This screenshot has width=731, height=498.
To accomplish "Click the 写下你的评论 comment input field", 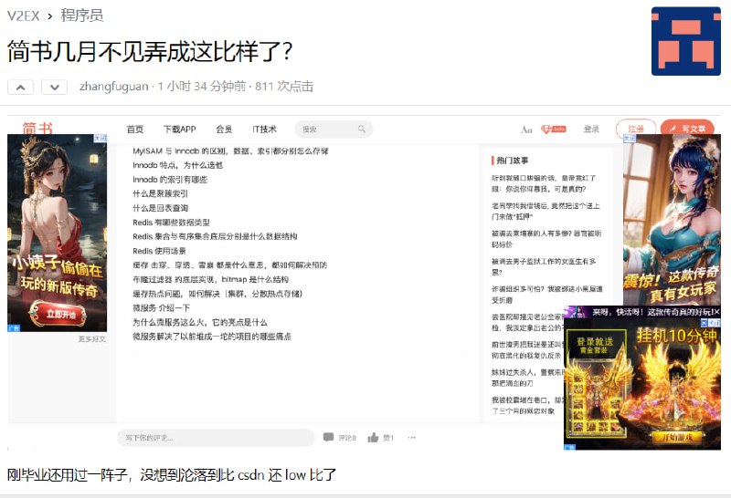I will [215, 438].
